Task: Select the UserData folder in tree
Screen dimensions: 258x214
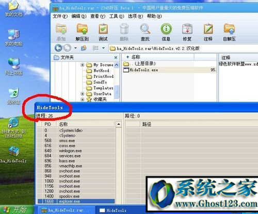Action: [x=99, y=94]
